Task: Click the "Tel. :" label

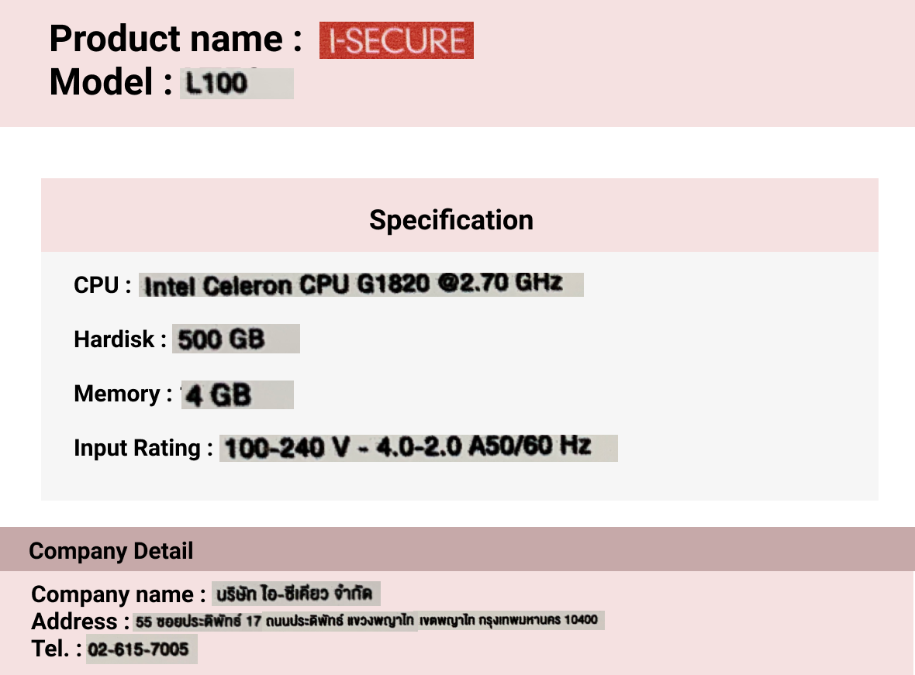Action: tap(56, 649)
